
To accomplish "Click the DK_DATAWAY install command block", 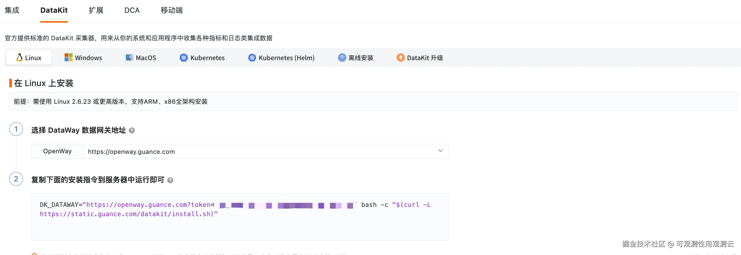I will (x=240, y=217).
